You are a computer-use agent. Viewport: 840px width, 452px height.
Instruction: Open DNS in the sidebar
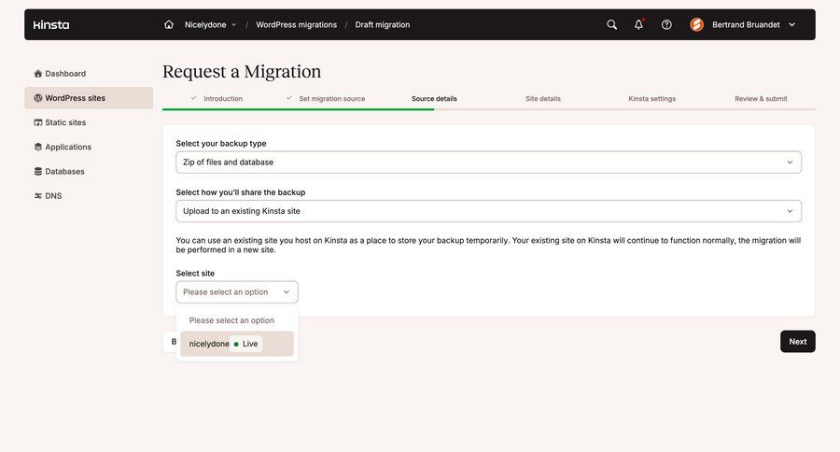coord(53,196)
